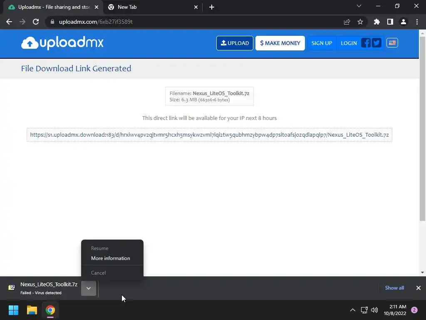Open the Facebook icon in the header
Image resolution: width=426 pixels, height=320 pixels.
[366, 43]
